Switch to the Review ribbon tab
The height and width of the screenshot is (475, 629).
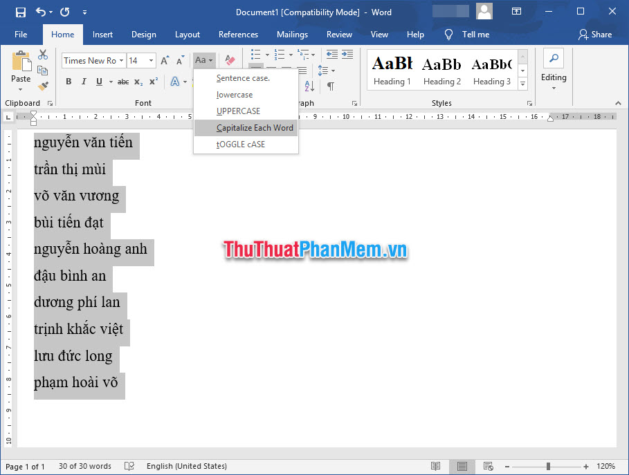point(339,34)
